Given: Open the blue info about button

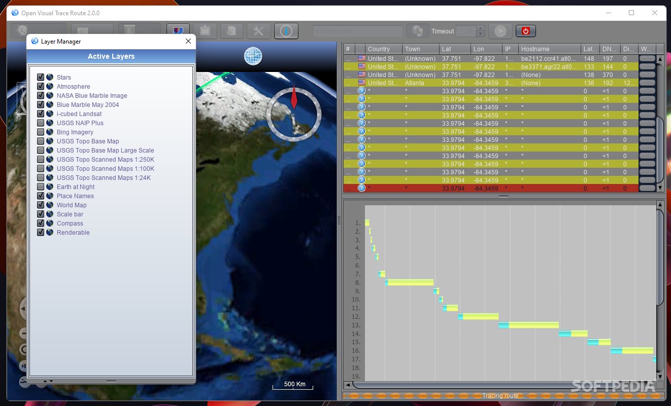Looking at the screenshot, I should 286,31.
